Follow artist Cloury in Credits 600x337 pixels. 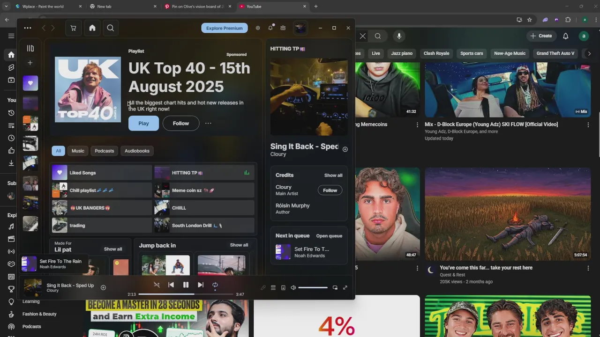[330, 190]
